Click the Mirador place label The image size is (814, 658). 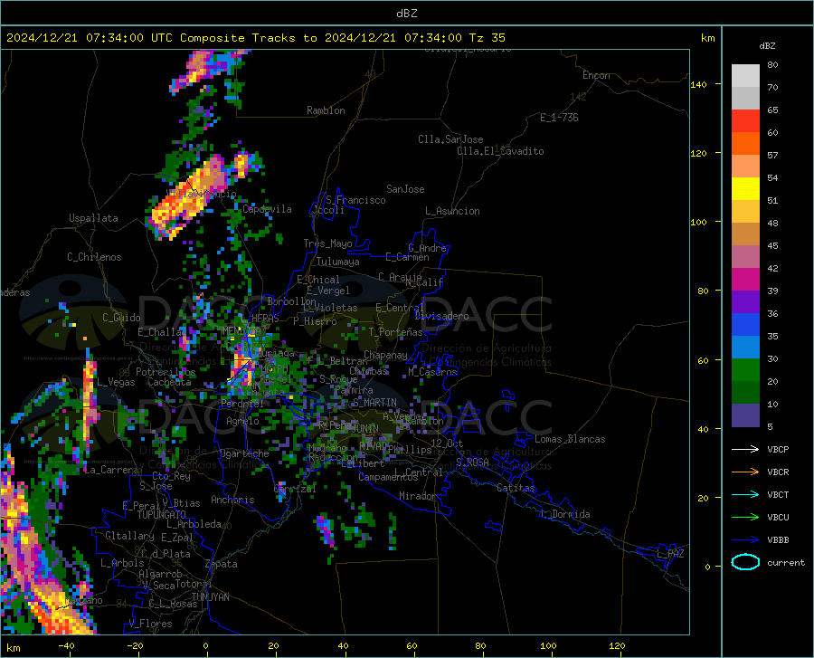418,496
